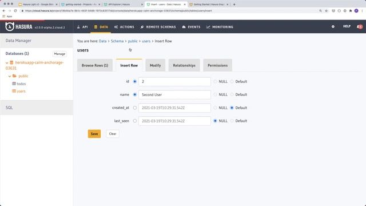Set id to NULL
The width and height of the screenshot is (366, 206).
215,81
